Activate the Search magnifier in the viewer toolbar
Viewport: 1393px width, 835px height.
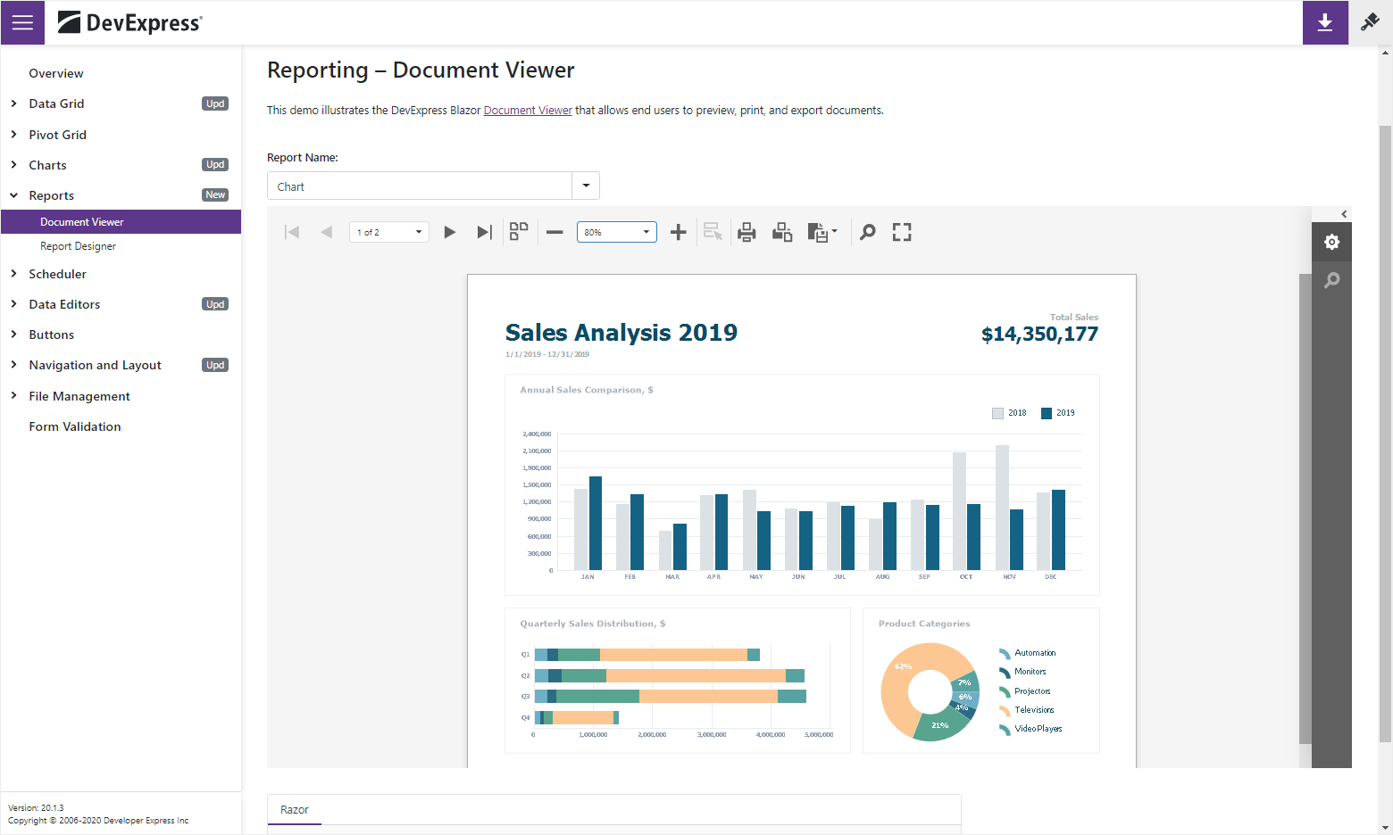tap(866, 231)
